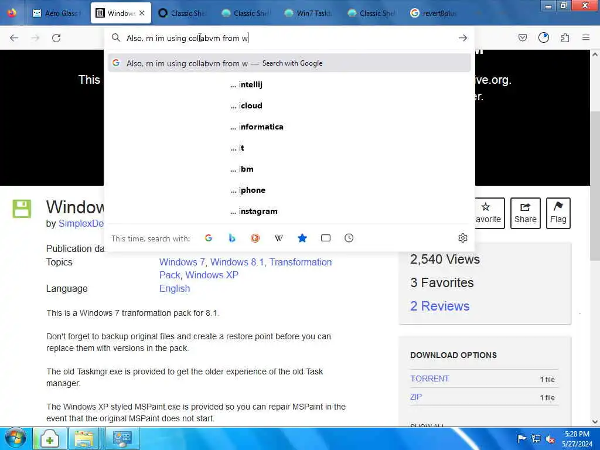
Task: Choose the informatica suggestion
Action: point(289,127)
